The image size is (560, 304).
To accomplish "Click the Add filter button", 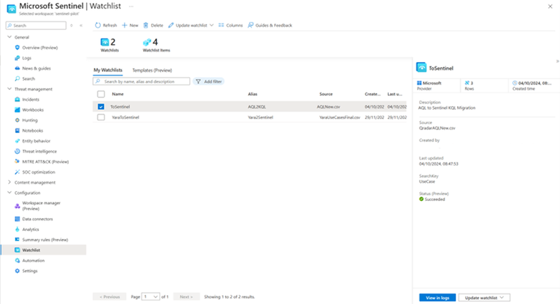I will pyautogui.click(x=209, y=81).
